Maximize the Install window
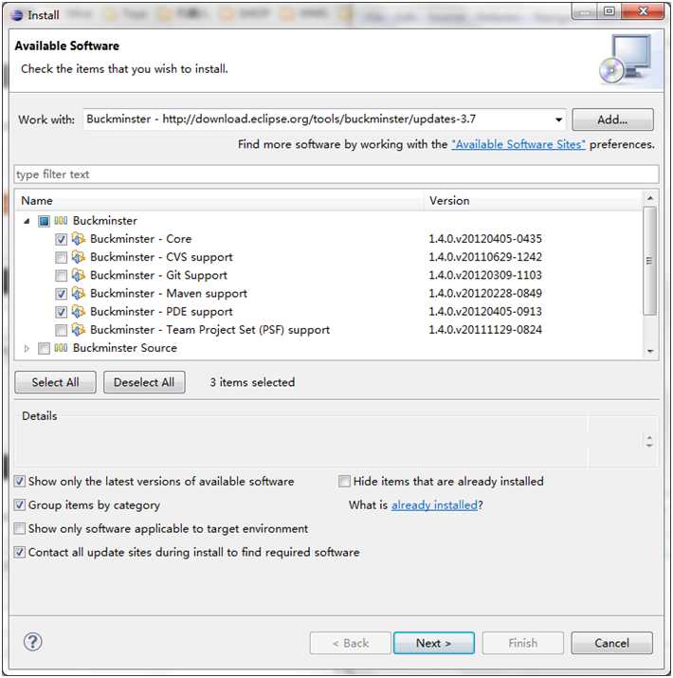 [x=609, y=11]
